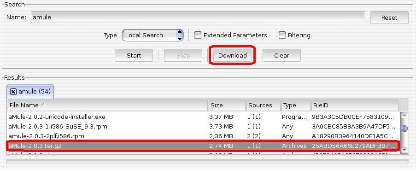Viewport: 416px width, 170px height.
Task: Click the Reset button
Action: (x=389, y=18)
